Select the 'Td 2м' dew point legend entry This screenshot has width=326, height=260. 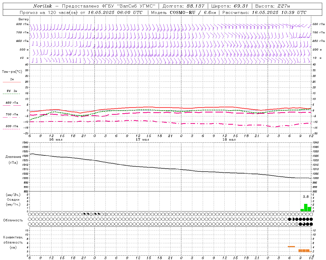[x=12, y=91]
